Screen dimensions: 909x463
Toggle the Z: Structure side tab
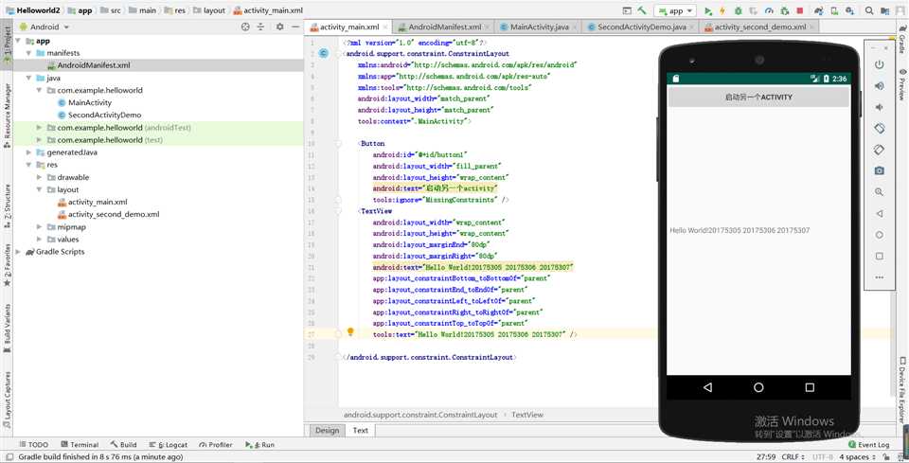tap(7, 208)
